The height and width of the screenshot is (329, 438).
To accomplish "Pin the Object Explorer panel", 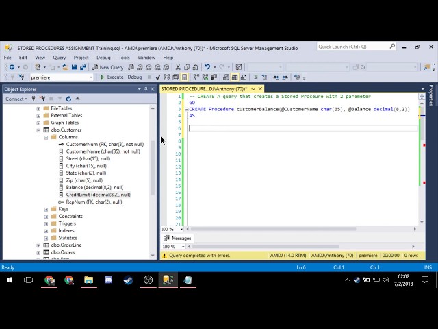I will click(146, 89).
